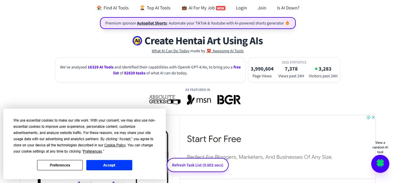This screenshot has height=183, width=396.
Task: Open Top AI Tools menu item
Action: coord(155,8)
